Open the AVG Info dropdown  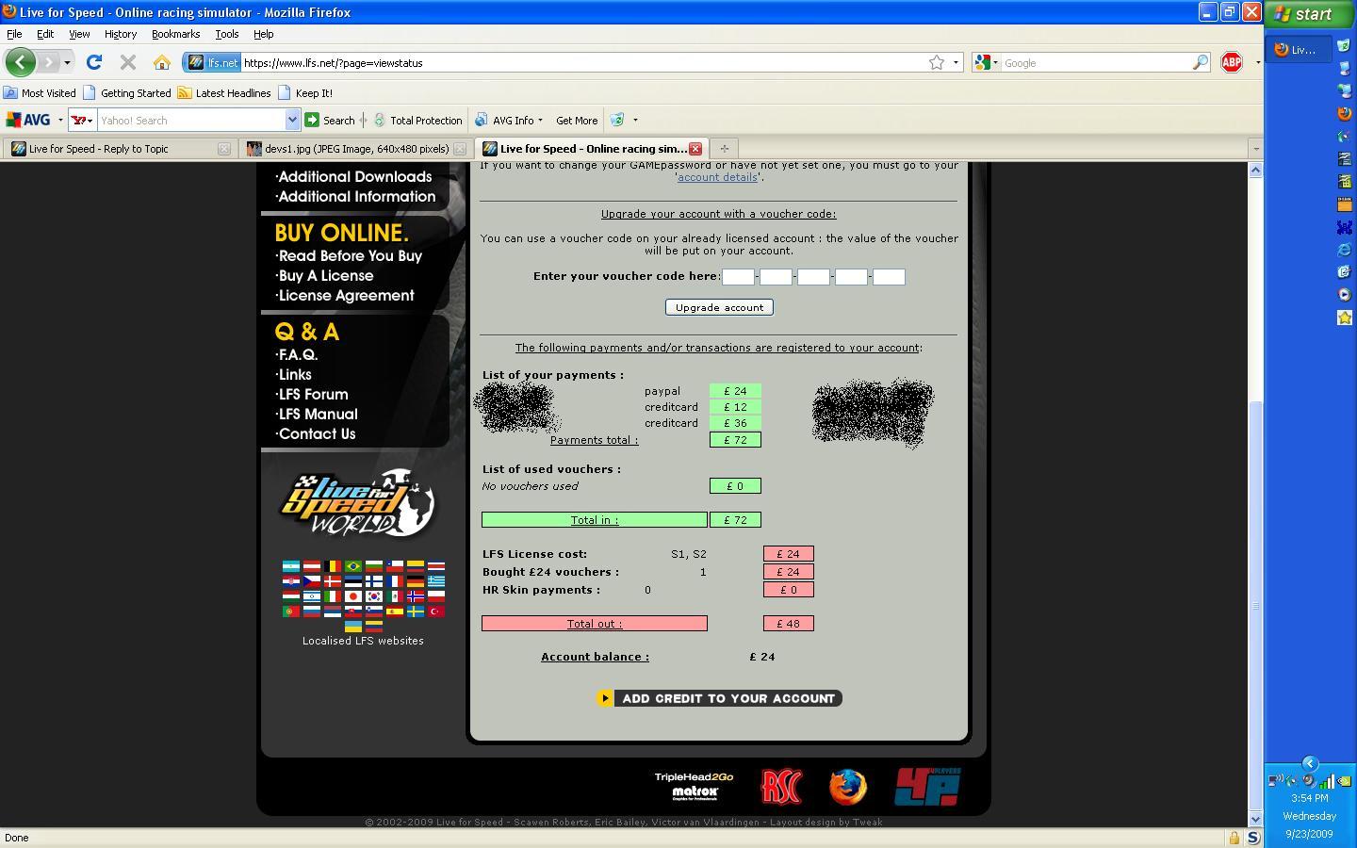click(509, 120)
